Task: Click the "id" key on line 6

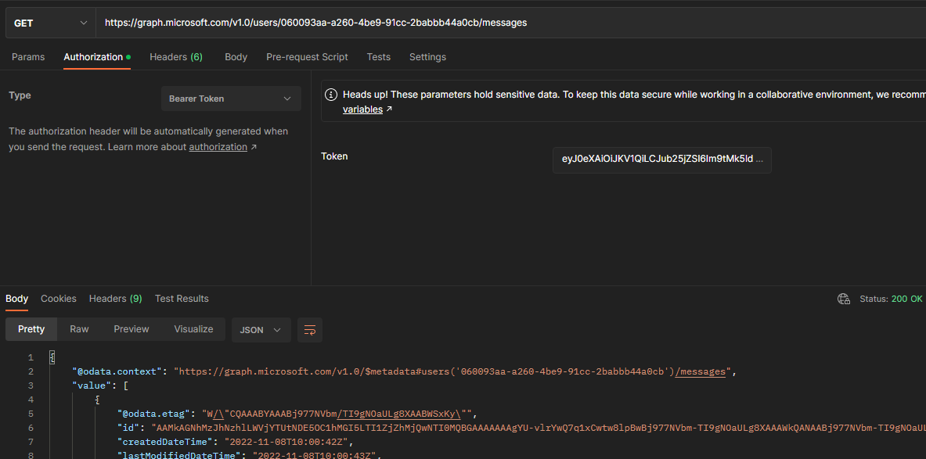Action: pos(128,428)
